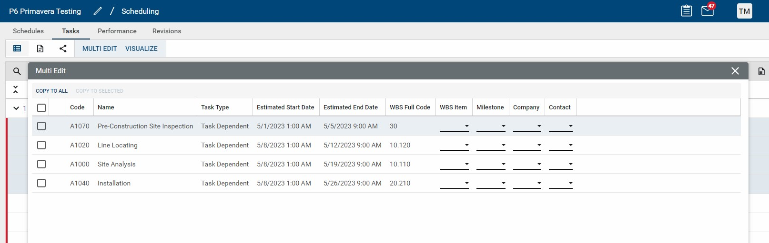
Task: Click the share icon in toolbar
Action: click(x=63, y=49)
